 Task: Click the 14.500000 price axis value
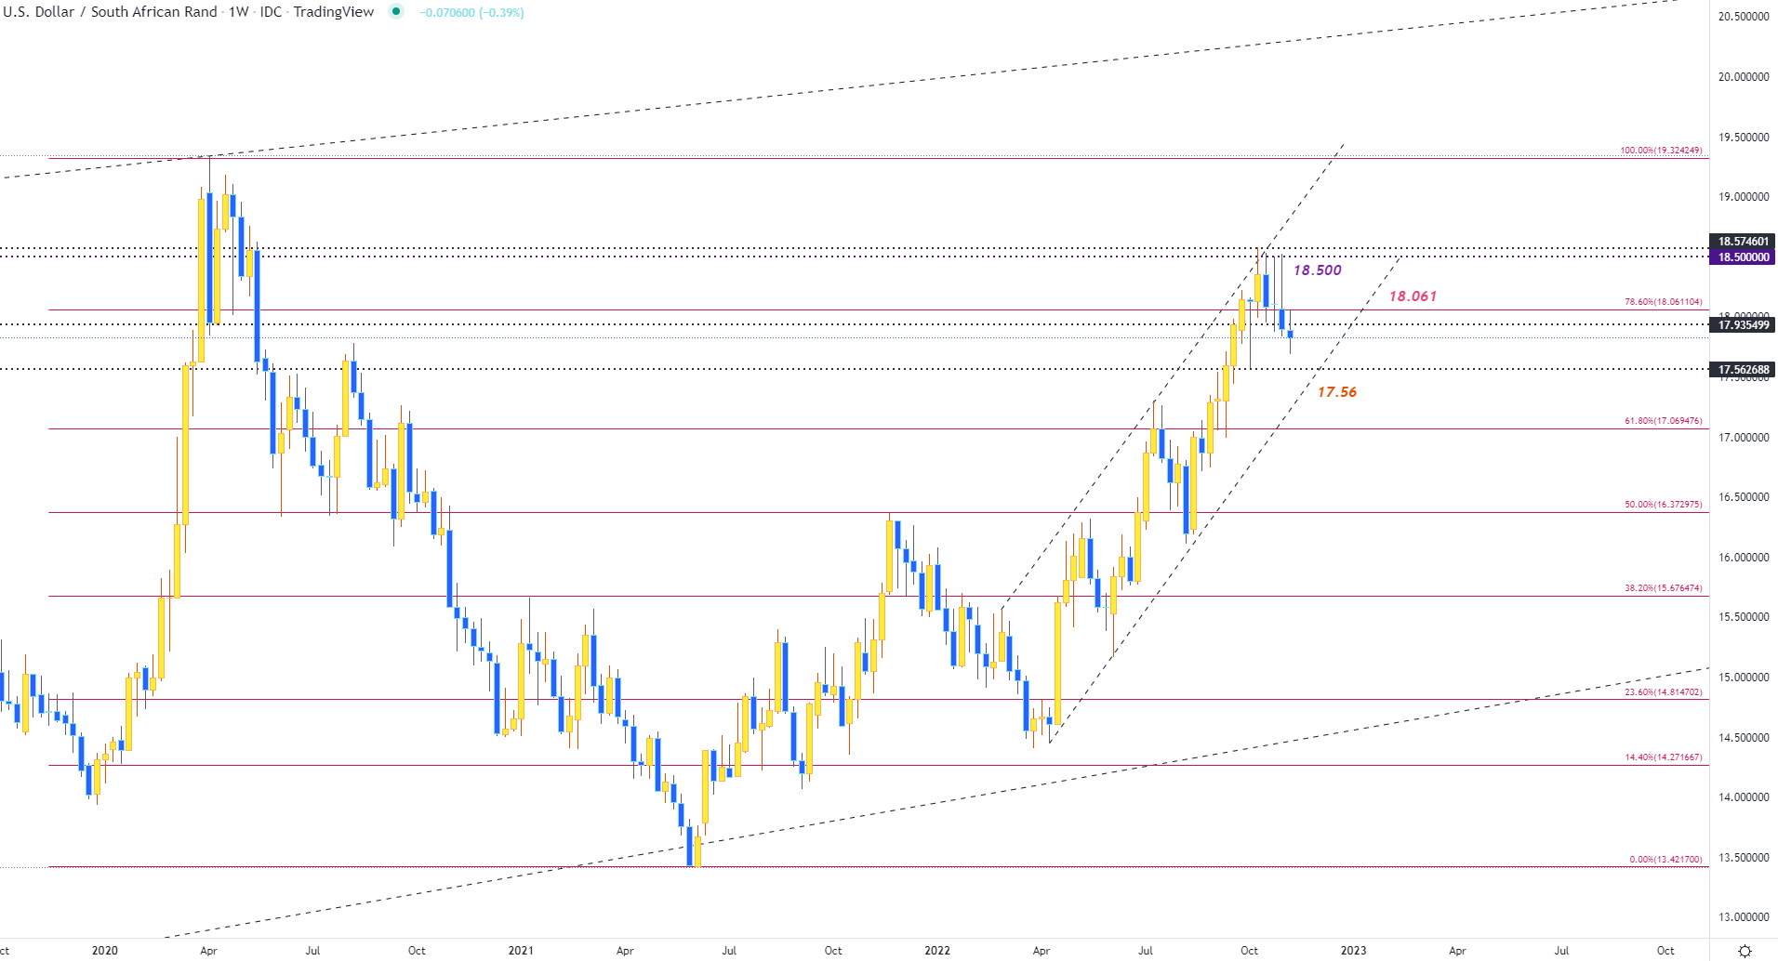1744,738
